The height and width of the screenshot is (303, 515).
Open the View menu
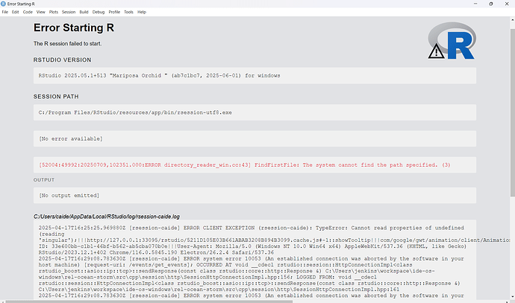coord(41,12)
